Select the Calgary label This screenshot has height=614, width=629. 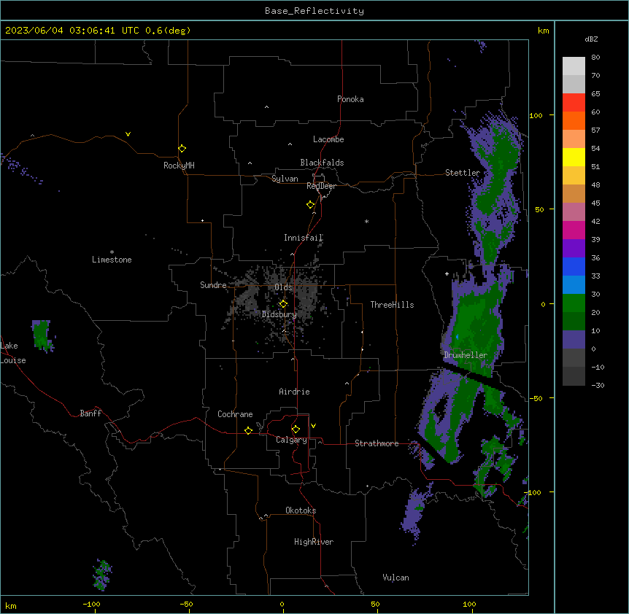coord(292,440)
